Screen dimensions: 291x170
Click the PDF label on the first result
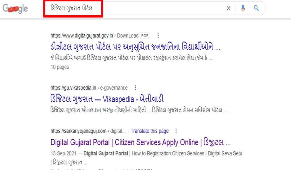pos(145,35)
